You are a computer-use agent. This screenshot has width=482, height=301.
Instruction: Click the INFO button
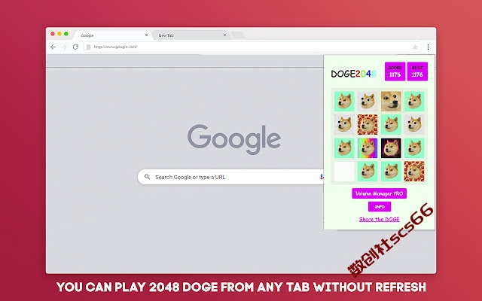(380, 207)
